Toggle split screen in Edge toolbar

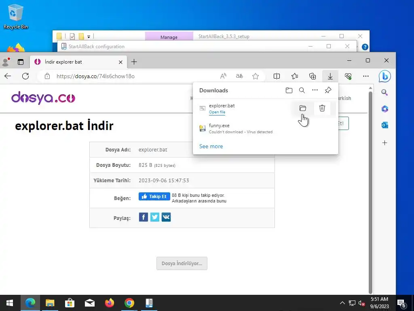277,77
